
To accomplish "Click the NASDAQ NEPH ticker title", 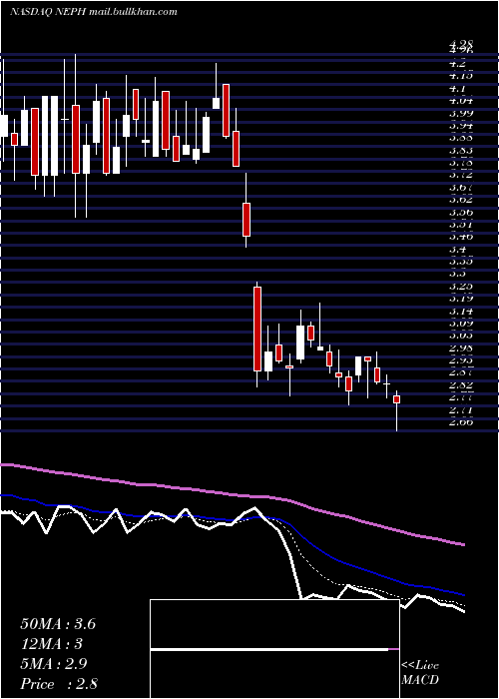I will coord(48,12).
